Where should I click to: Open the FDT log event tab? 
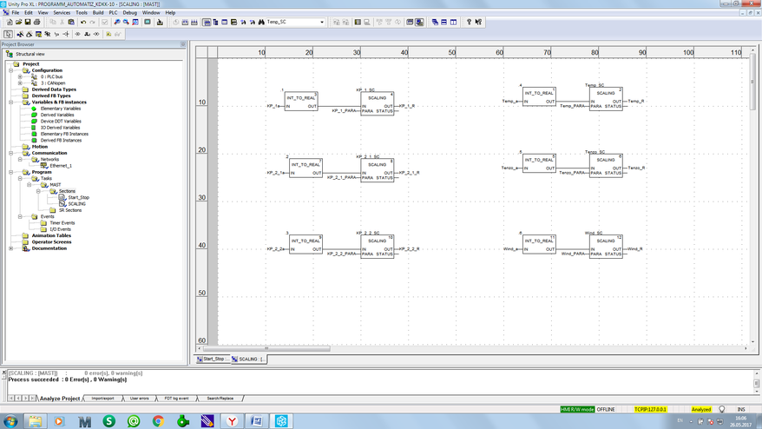click(176, 399)
